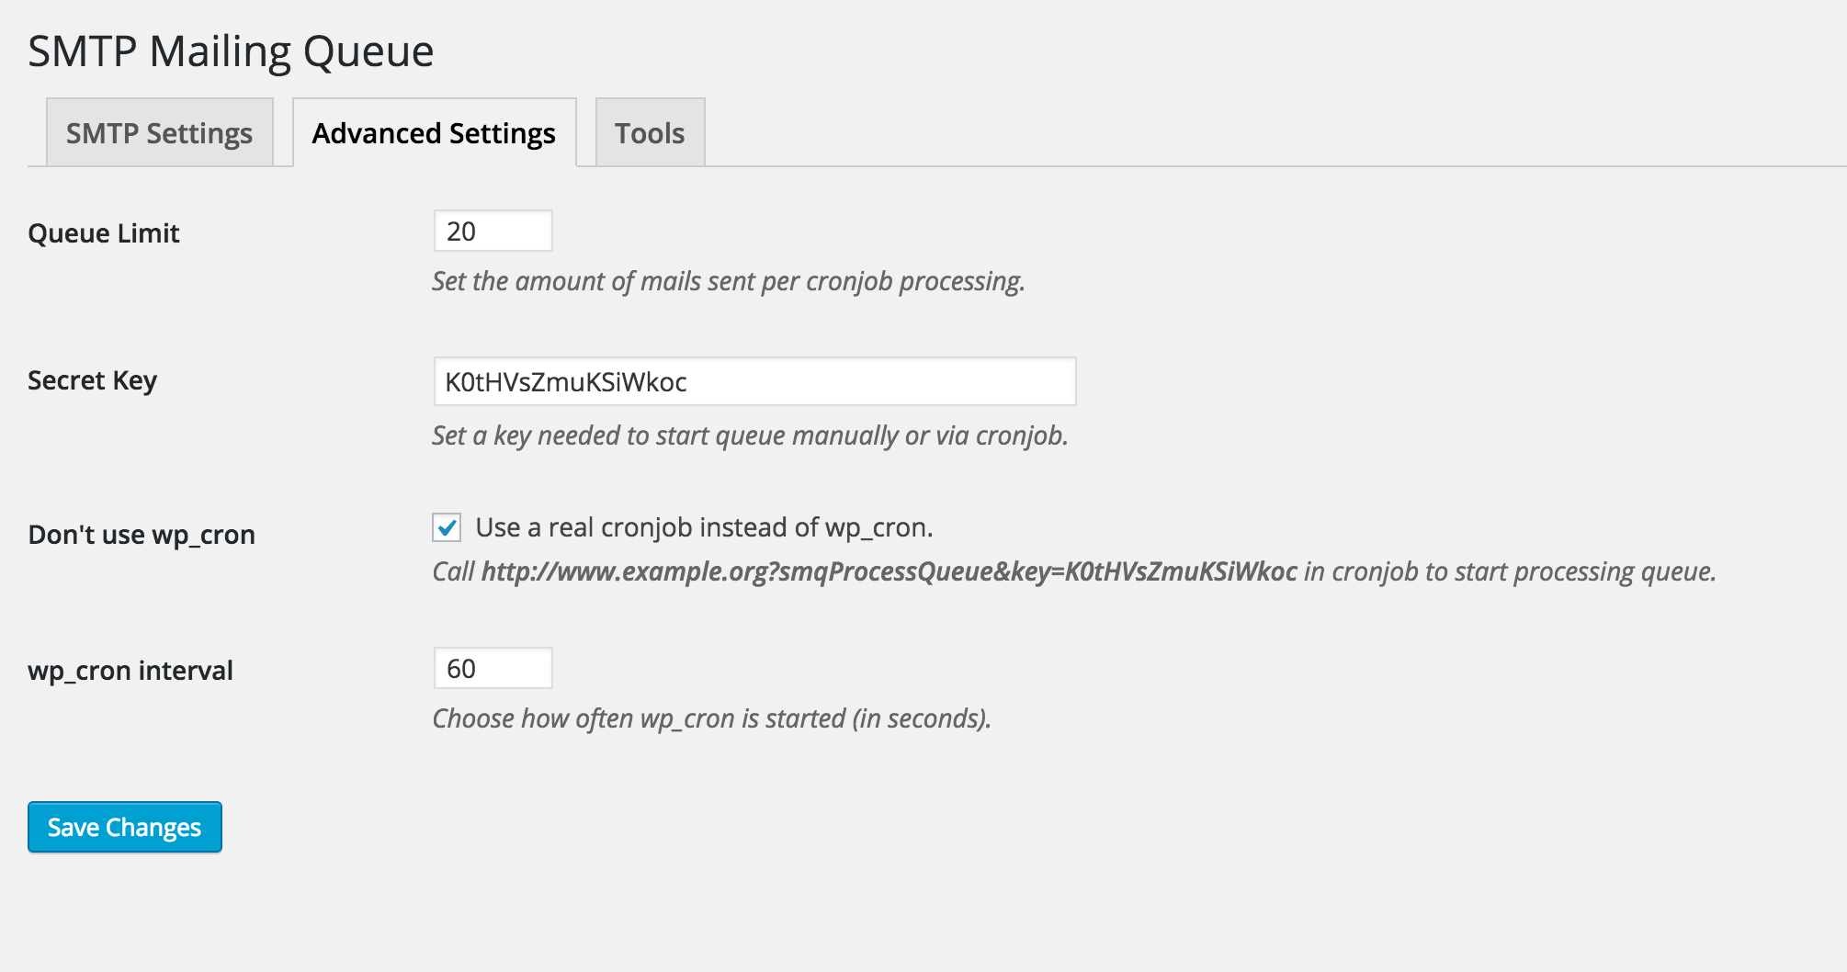Click the wp_cron interval input field
The width and height of the screenshot is (1847, 972).
tap(493, 668)
